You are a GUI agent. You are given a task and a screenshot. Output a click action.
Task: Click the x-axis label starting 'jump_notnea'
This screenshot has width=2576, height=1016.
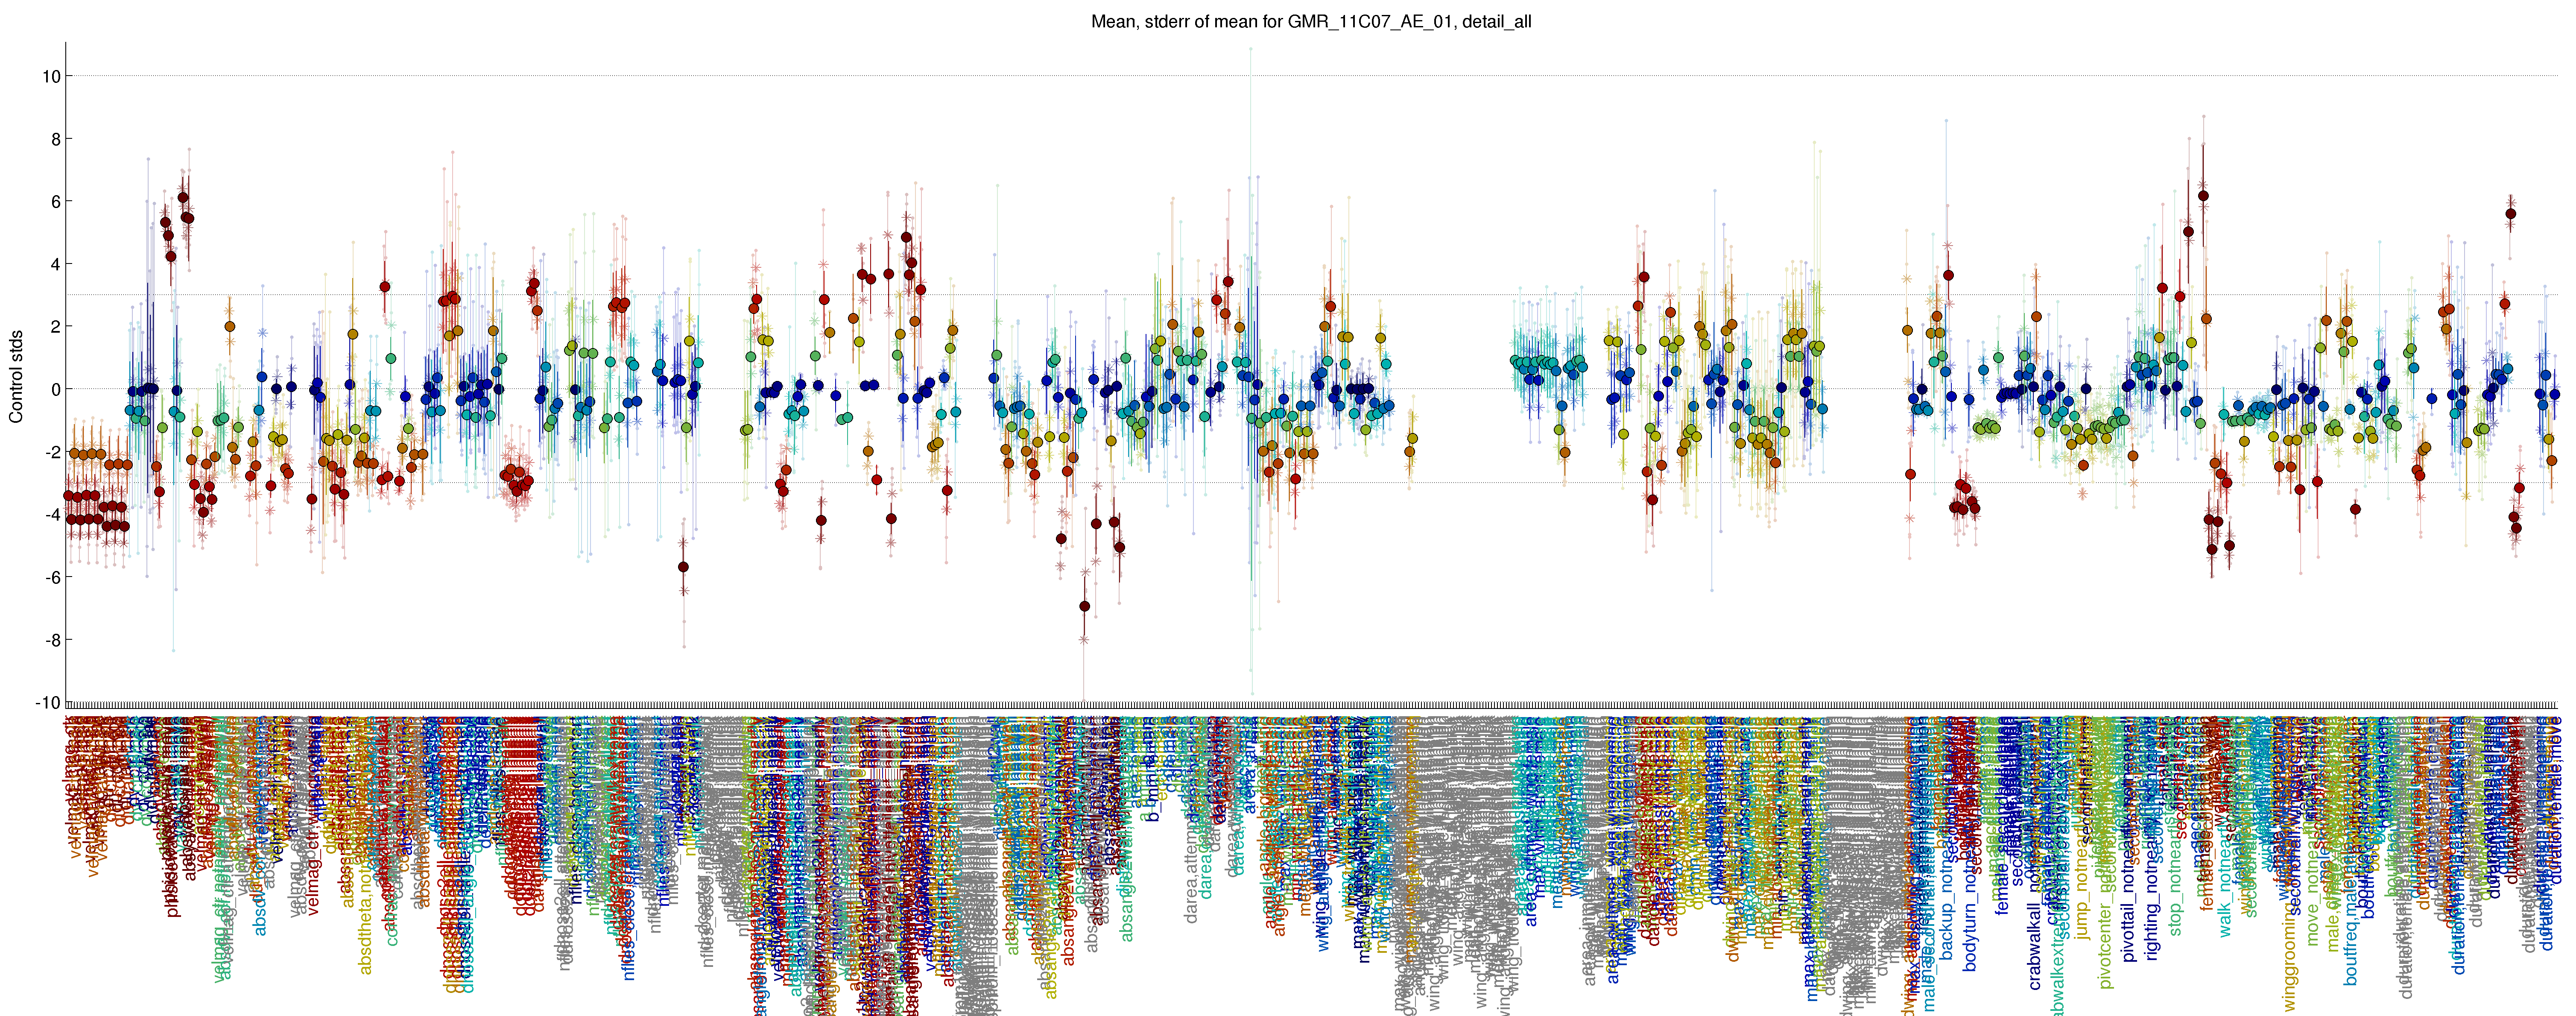[x=2083, y=829]
